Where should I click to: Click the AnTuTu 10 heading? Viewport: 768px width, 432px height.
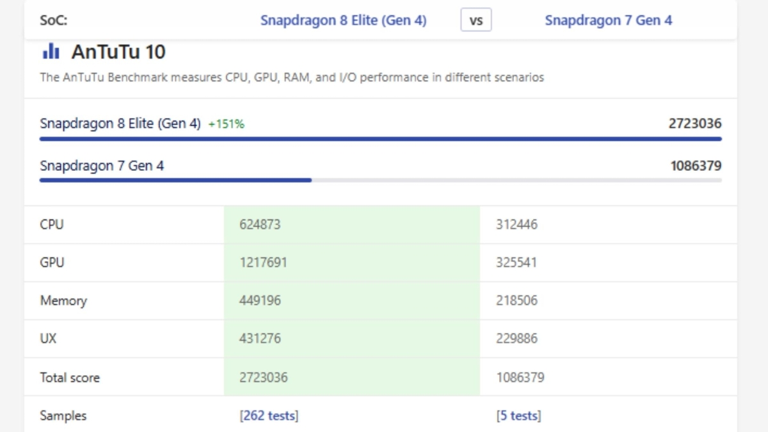click(118, 51)
